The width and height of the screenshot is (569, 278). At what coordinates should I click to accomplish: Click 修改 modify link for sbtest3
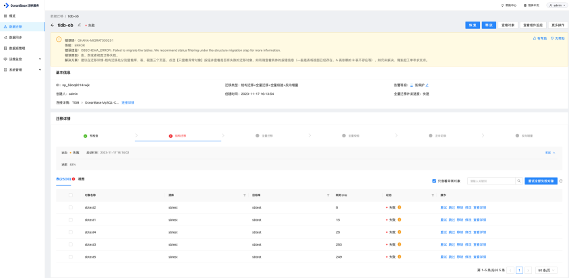tap(468, 244)
